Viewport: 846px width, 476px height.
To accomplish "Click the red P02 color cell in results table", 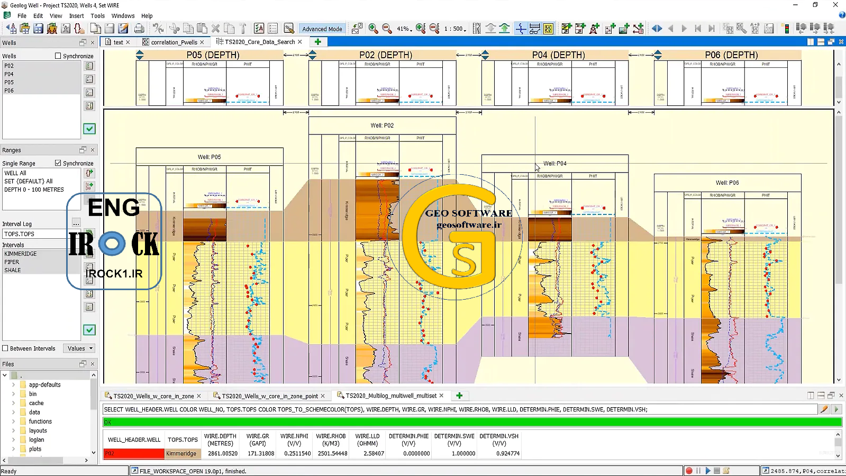I will point(134,454).
